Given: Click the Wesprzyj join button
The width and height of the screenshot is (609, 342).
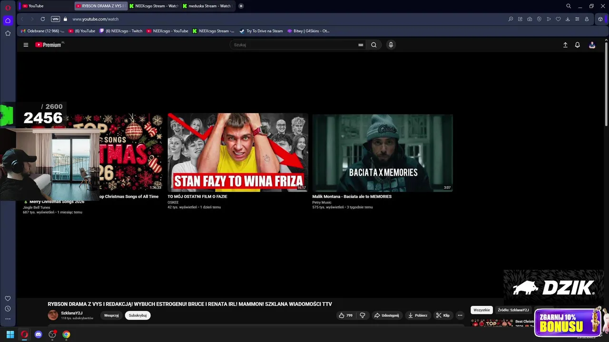Looking at the screenshot, I should click(111, 315).
